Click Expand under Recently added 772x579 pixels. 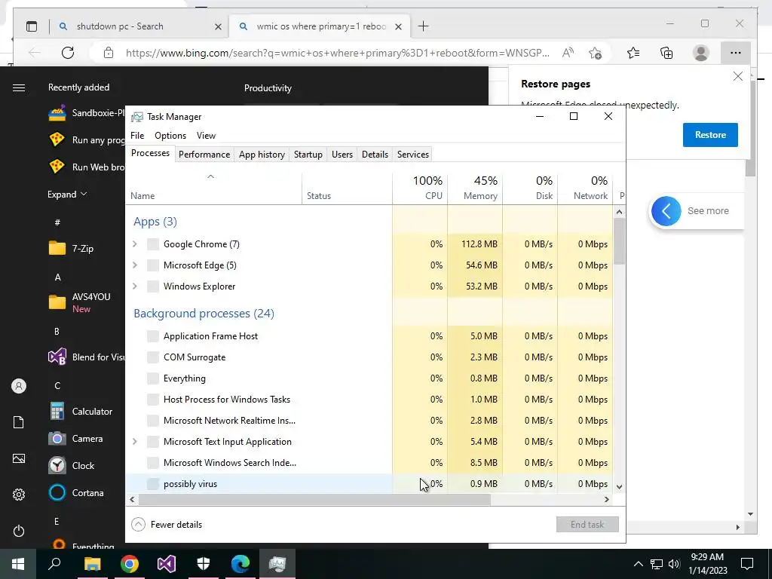point(67,195)
